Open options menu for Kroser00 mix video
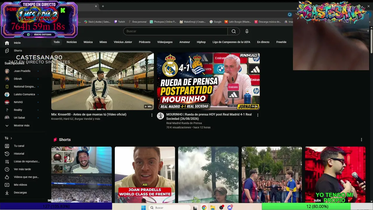The width and height of the screenshot is (373, 210). coord(152,115)
